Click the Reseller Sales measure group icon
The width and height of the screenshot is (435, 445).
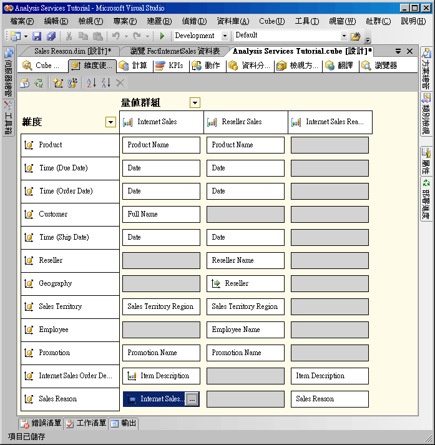212,122
